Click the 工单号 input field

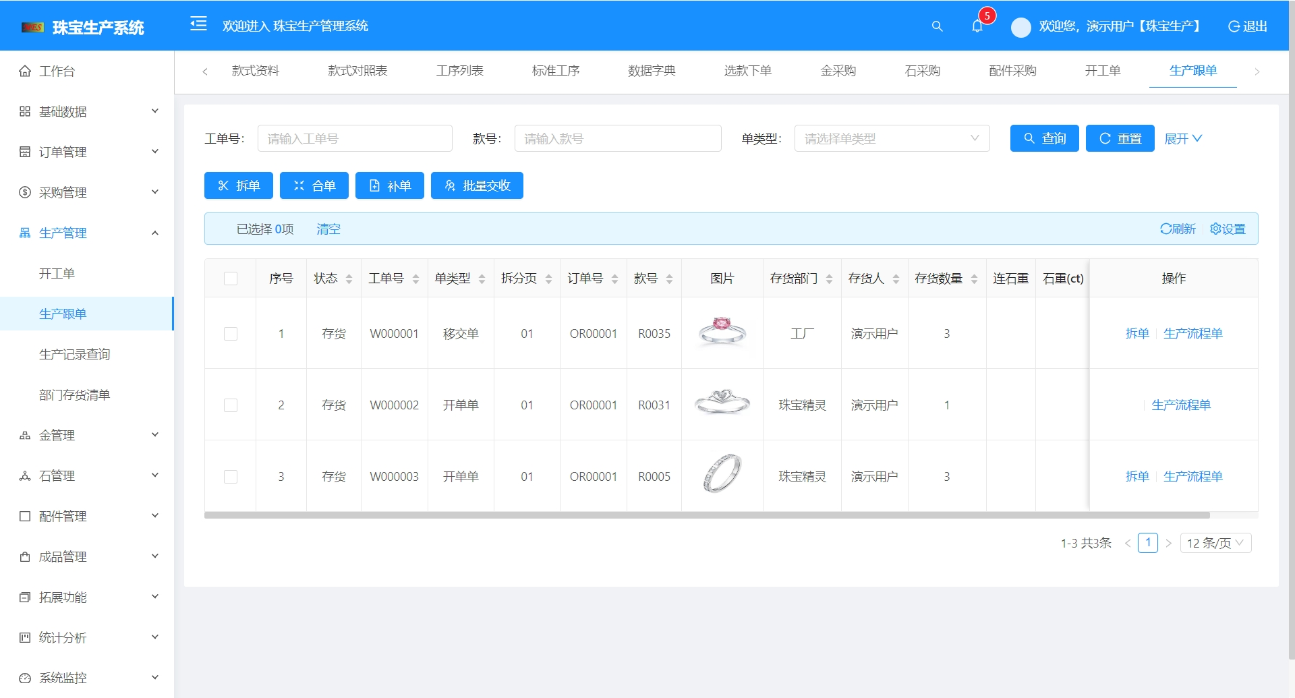coord(355,138)
